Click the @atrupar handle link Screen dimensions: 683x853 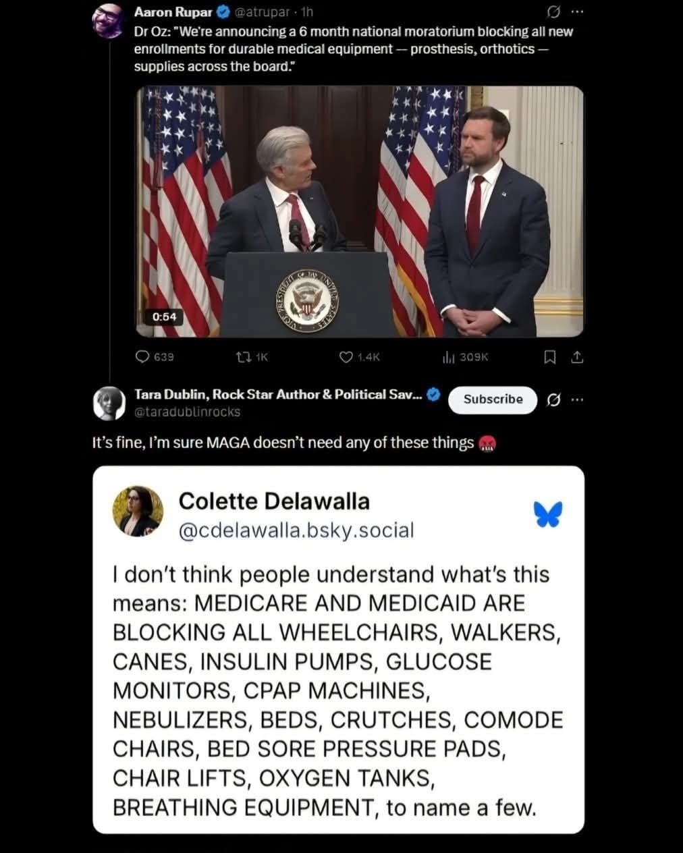click(x=264, y=12)
